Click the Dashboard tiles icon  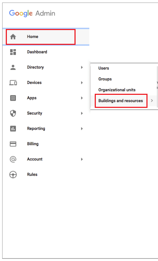click(x=13, y=52)
